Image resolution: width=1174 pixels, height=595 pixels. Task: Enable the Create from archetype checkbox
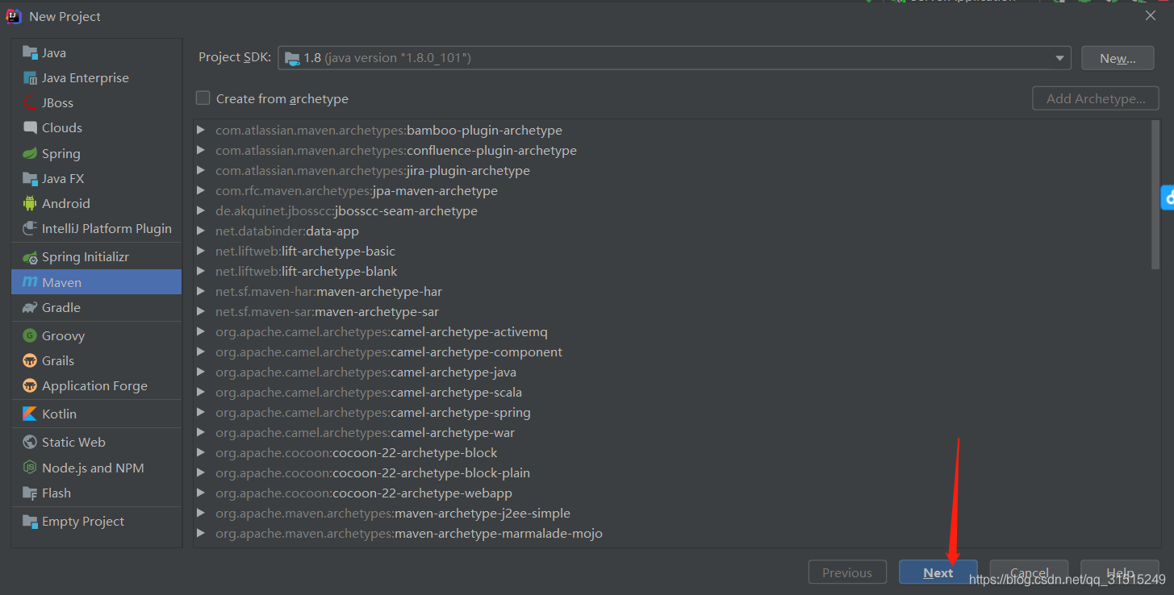(203, 98)
